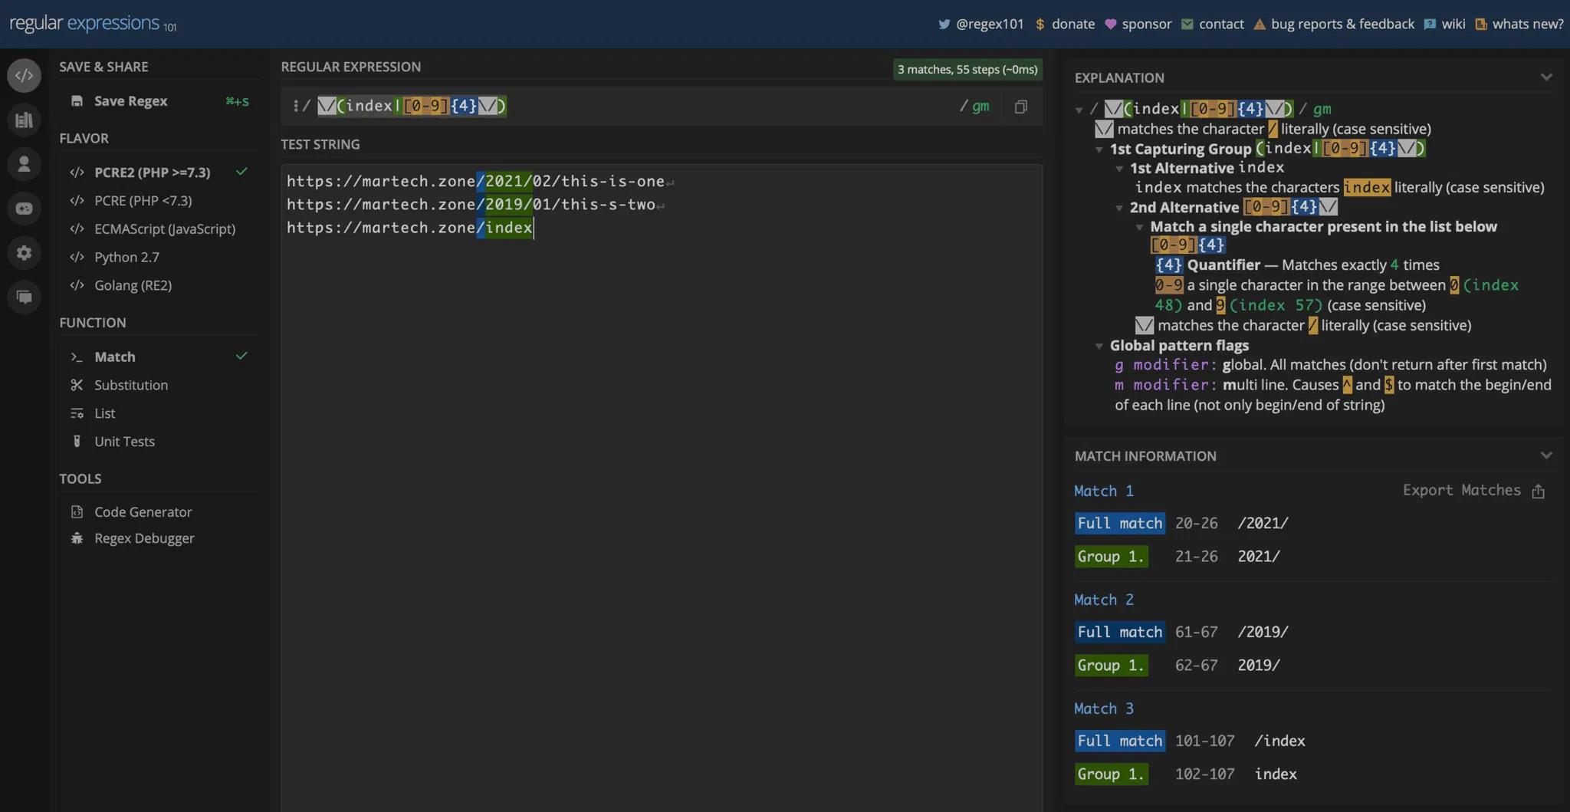Select PCRE (PHP <7.3) flavor
Screen dimensions: 1570x812
(x=143, y=201)
